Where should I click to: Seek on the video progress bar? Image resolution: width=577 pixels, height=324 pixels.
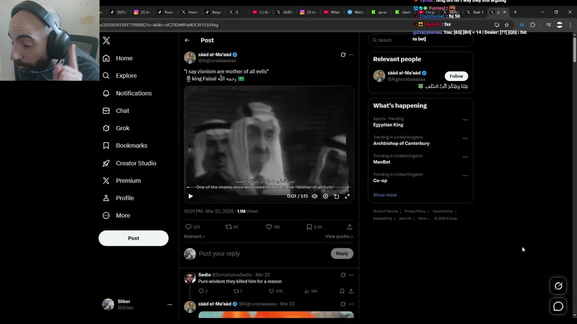point(269,187)
